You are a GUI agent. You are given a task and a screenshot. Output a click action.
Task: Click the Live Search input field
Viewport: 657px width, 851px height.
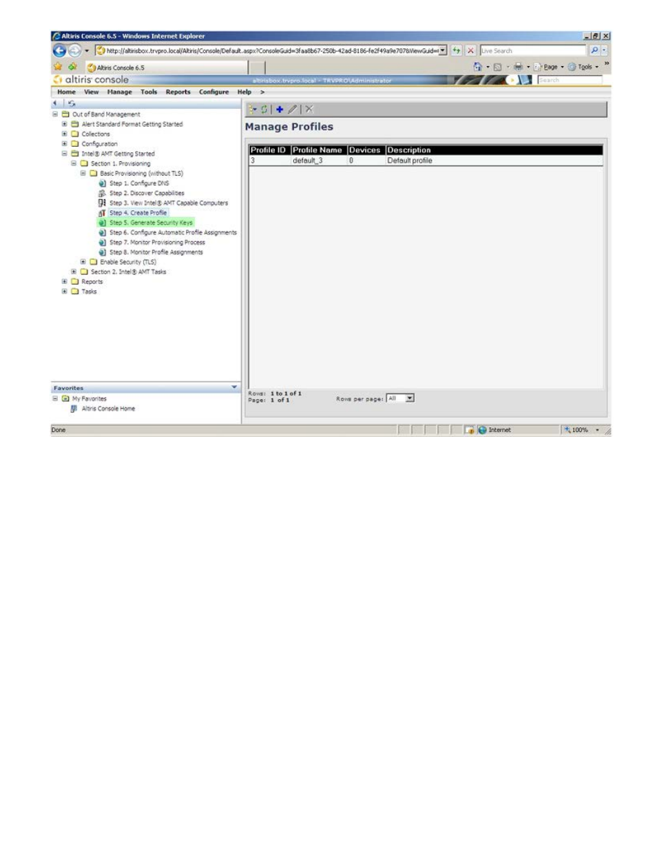coord(533,50)
